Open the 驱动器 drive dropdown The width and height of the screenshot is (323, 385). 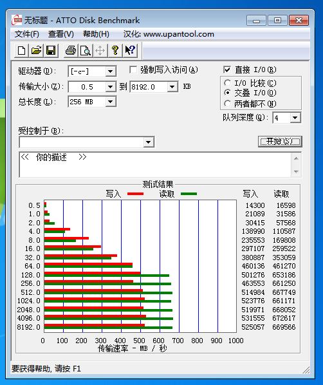111,71
